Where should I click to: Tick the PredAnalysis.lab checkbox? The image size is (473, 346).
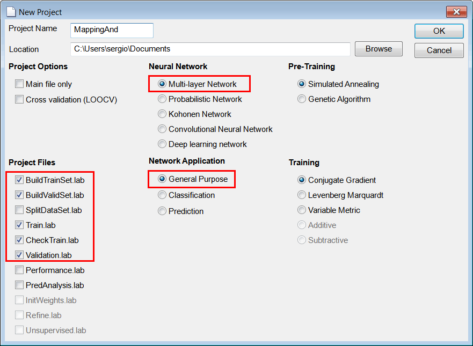19,285
